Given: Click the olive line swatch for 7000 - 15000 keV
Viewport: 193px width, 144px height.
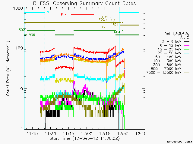Looking at the screenshot, I should pos(187,73).
